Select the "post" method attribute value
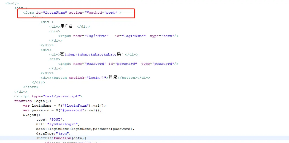289x143 pixels. pos(111,13)
